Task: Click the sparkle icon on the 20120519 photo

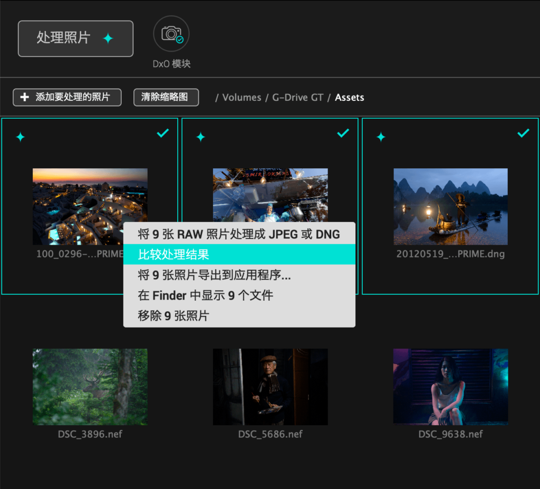Action: [381, 137]
